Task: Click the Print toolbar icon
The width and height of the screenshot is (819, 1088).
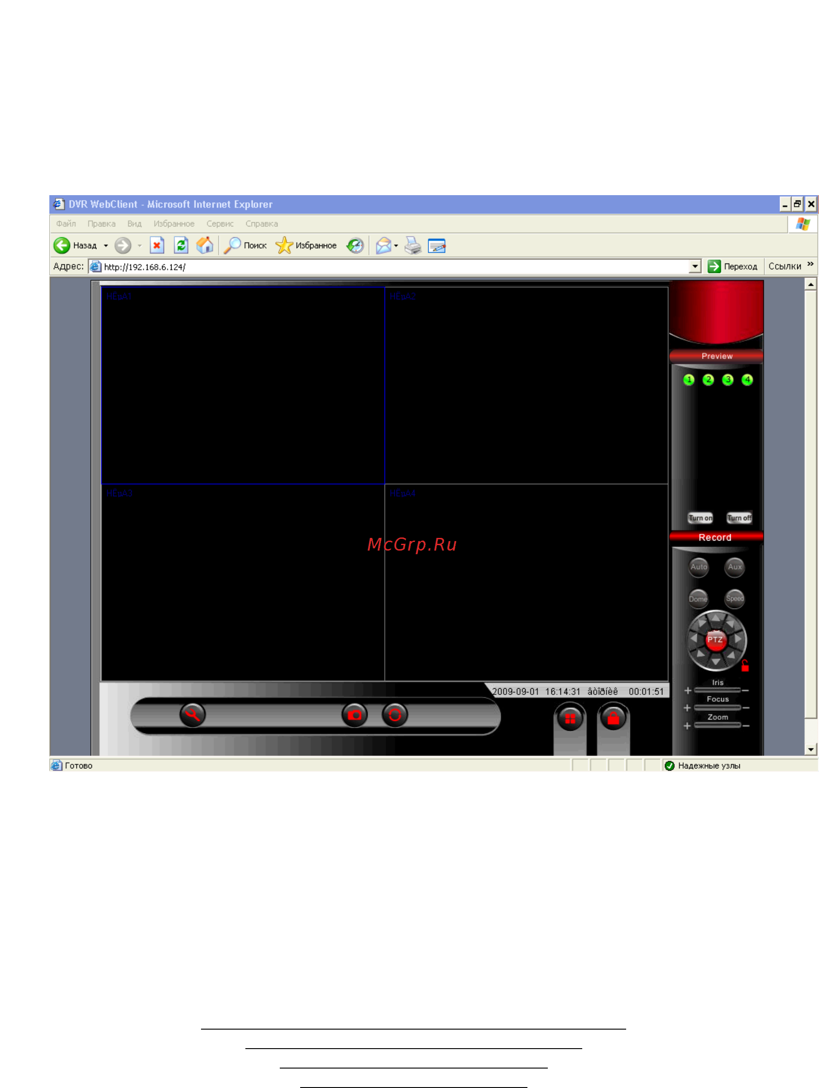Action: point(413,245)
